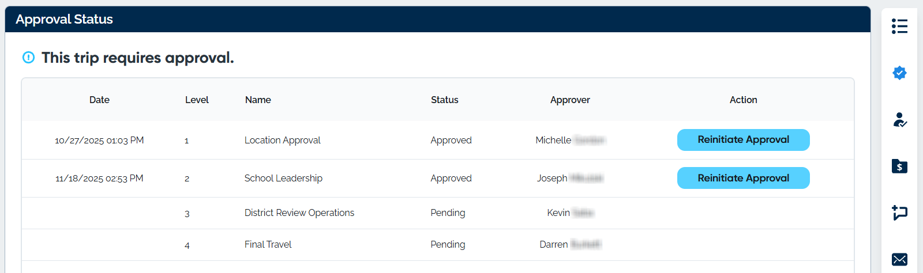This screenshot has height=273, width=923.
Task: Click the Approval Status panel title
Action: click(64, 20)
